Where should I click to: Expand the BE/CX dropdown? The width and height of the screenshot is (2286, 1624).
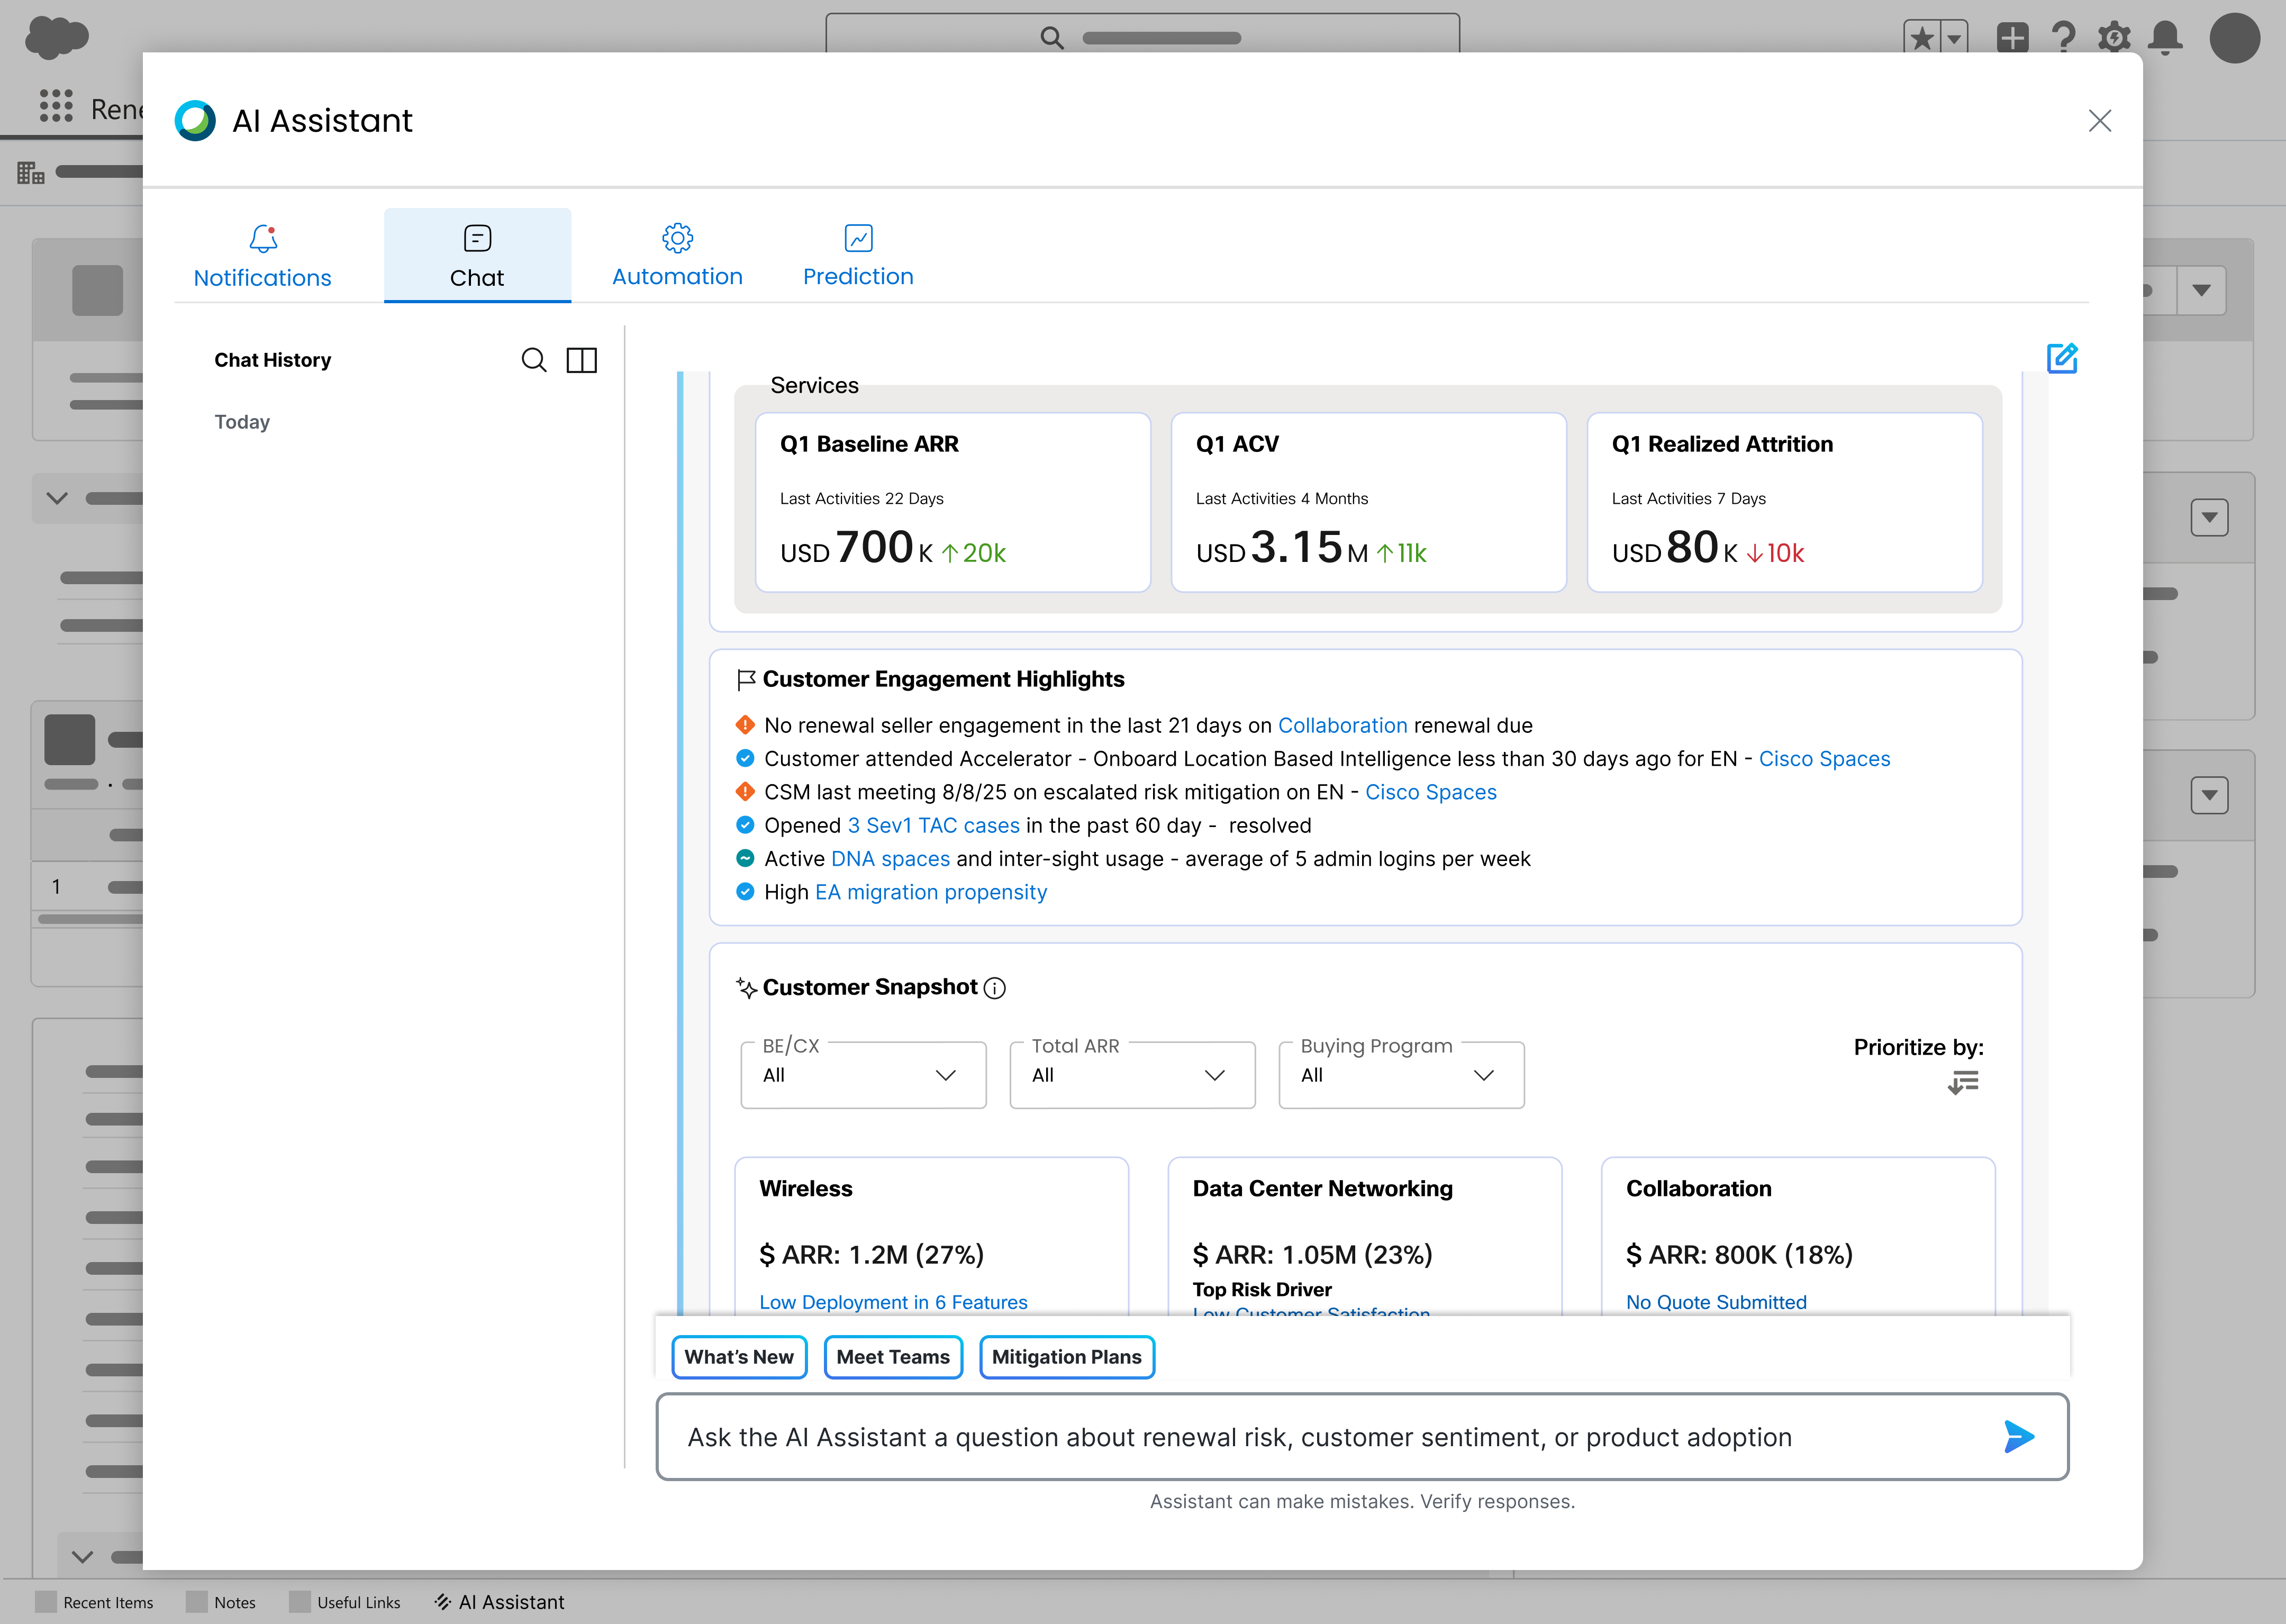click(863, 1075)
